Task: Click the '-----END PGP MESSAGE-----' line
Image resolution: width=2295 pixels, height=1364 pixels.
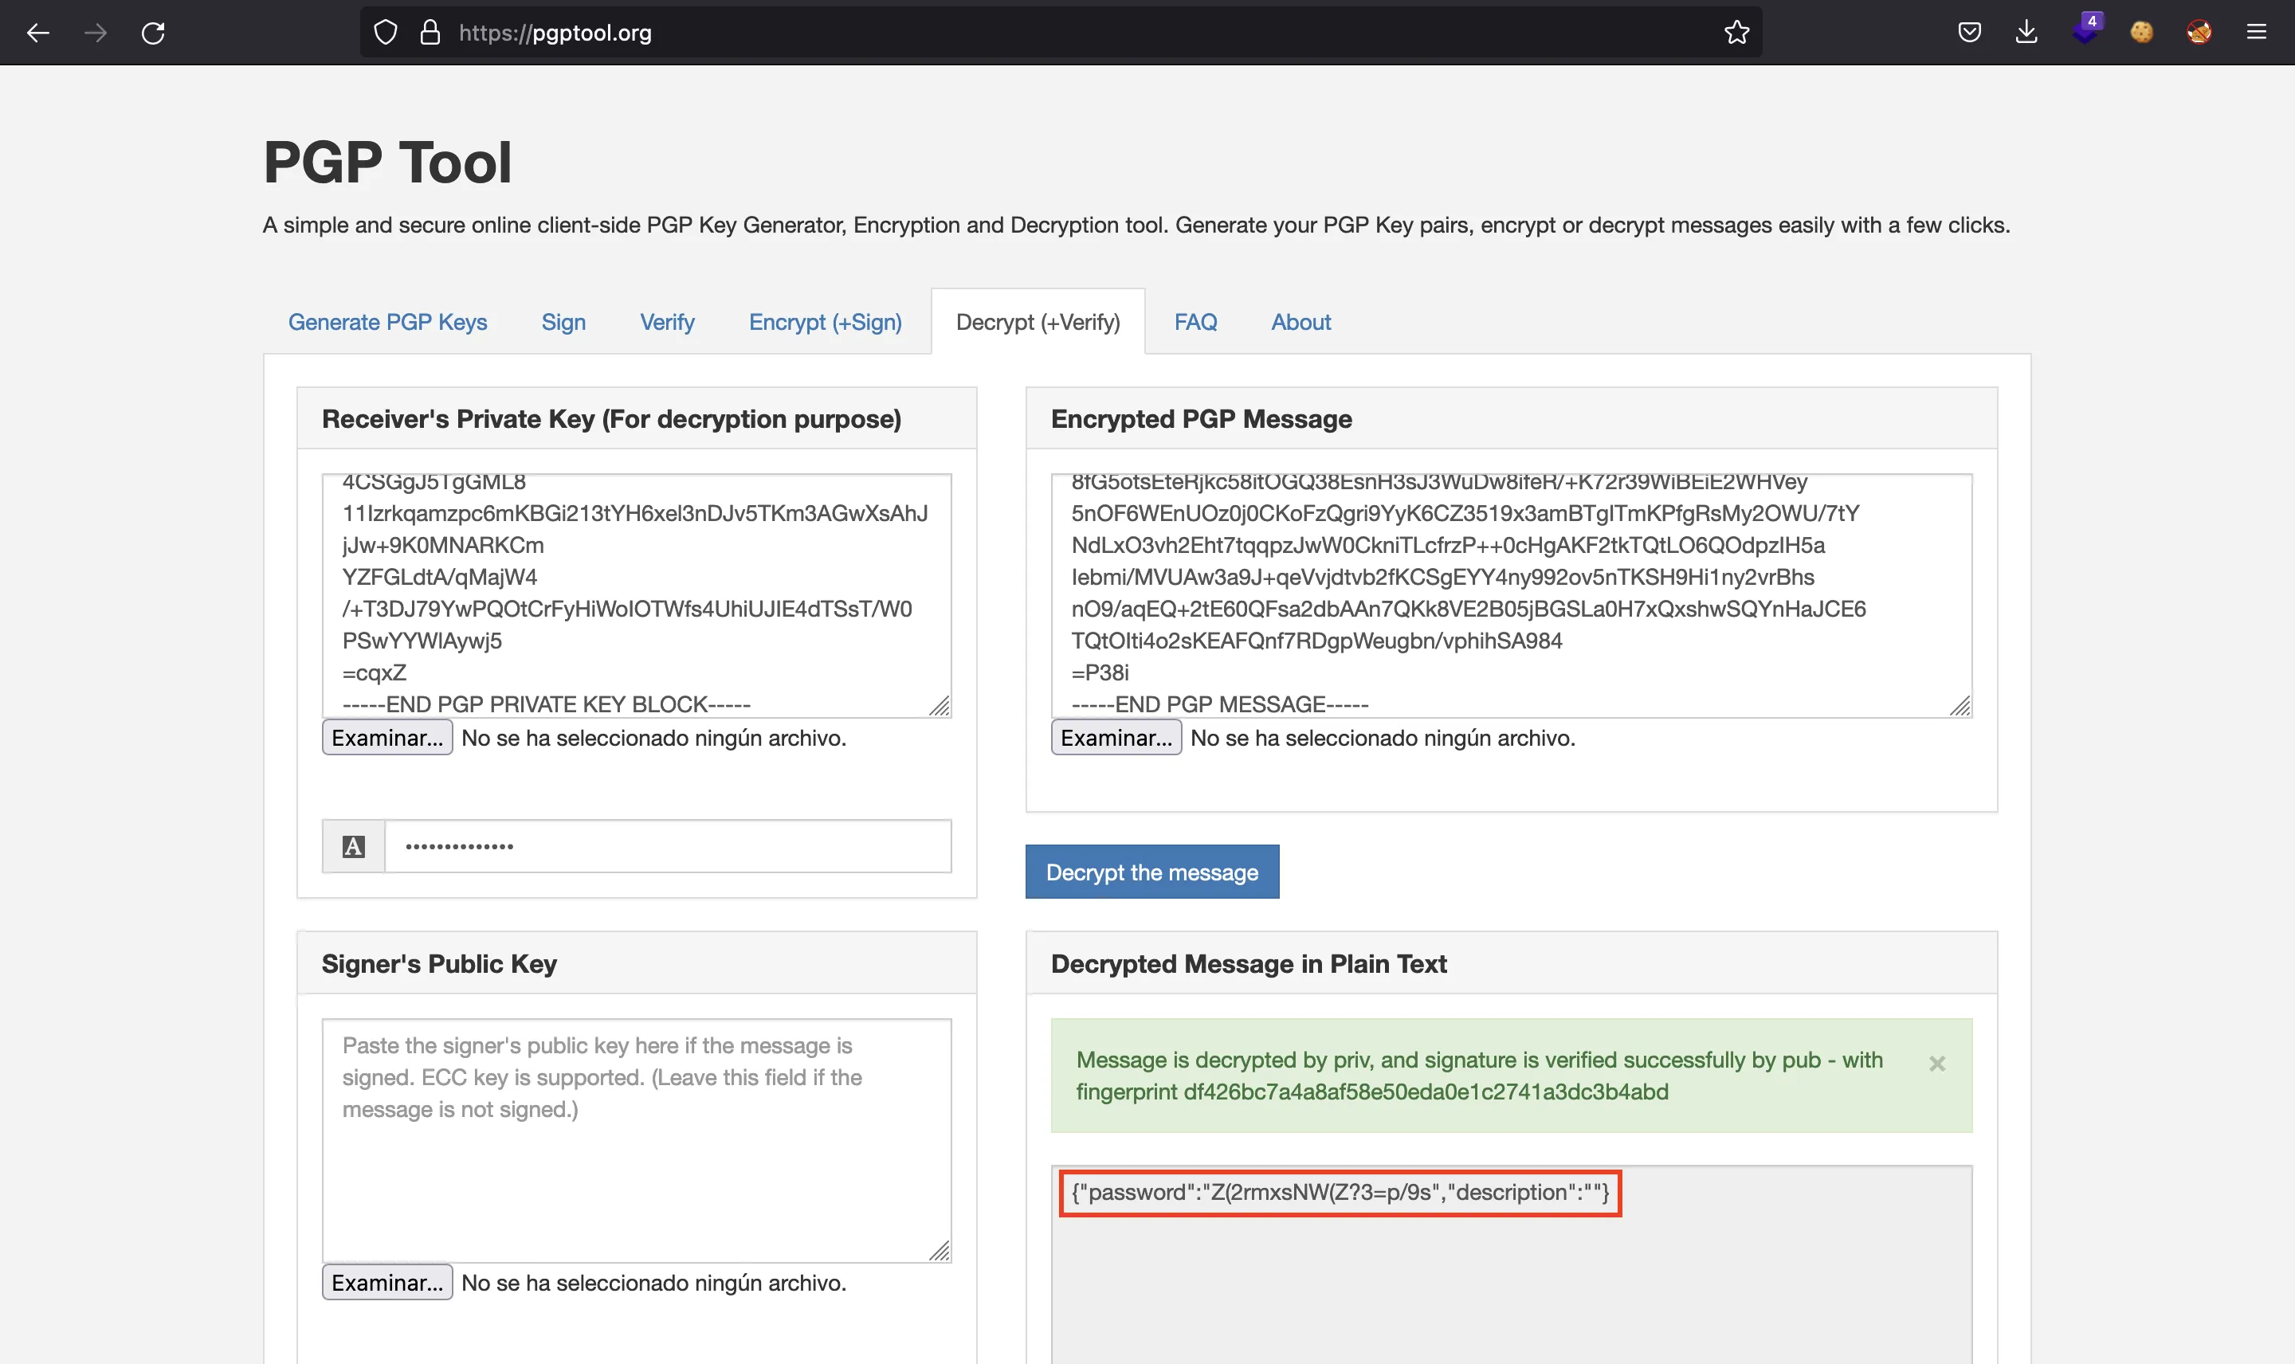Action: click(x=1220, y=705)
